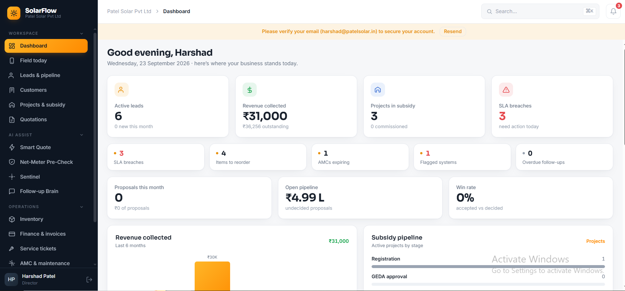The height and width of the screenshot is (291, 625).
Task: Click the Harshad Patel HP avatar
Action: coord(11,280)
